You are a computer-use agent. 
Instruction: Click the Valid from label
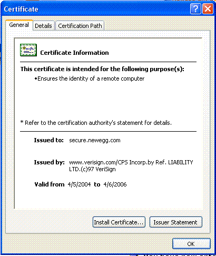point(50,184)
